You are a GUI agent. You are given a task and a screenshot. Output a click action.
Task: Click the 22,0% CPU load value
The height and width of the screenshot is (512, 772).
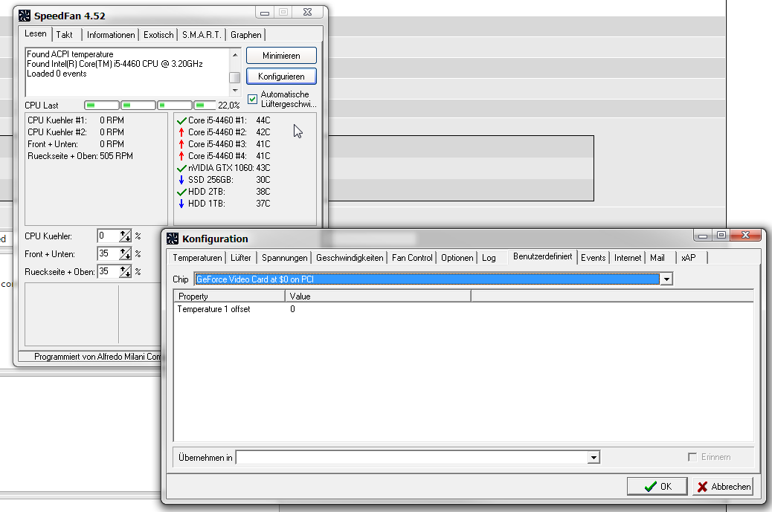pos(229,106)
